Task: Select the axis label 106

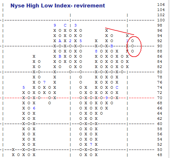Action: click(x=161, y=5)
